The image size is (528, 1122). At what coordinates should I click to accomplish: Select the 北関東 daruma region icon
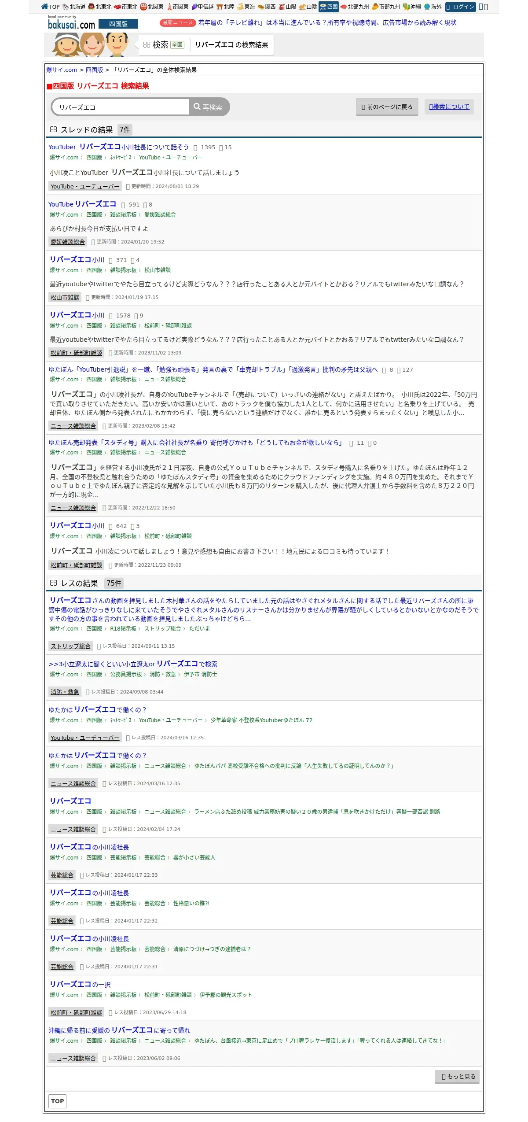click(x=152, y=7)
